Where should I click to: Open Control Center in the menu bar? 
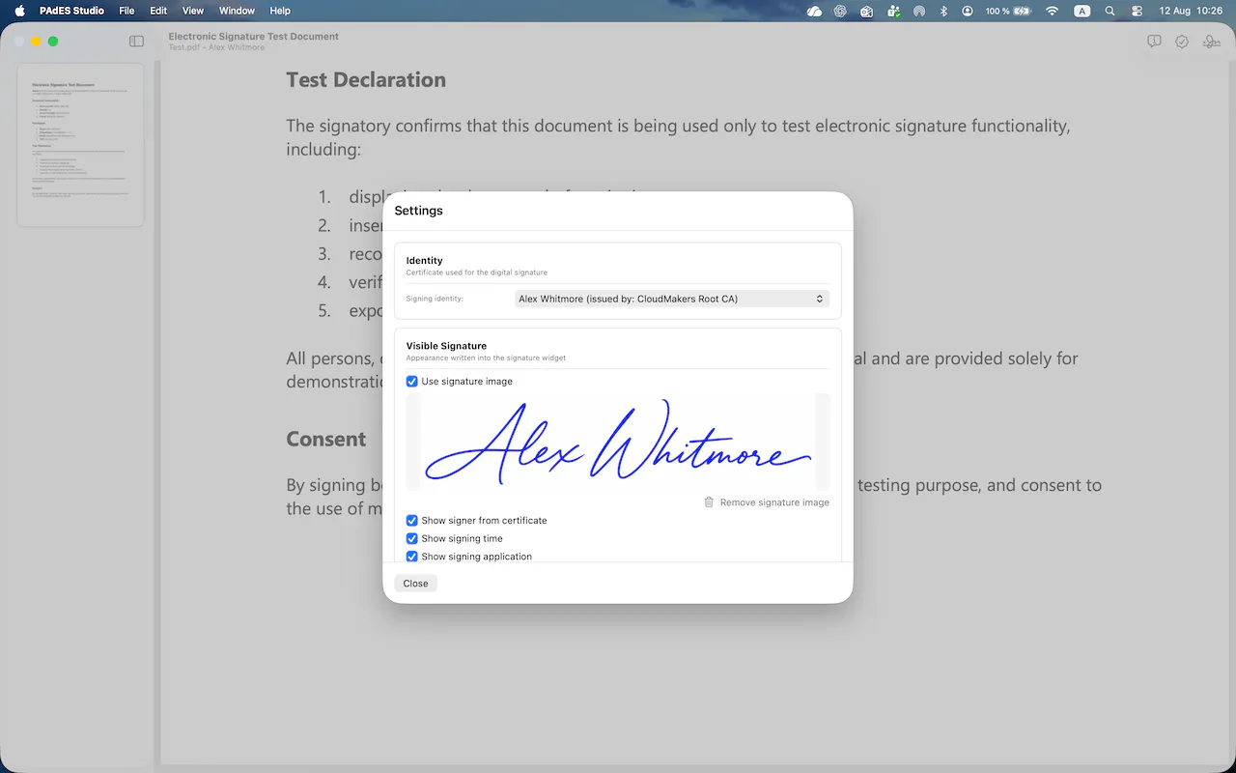1137,11
